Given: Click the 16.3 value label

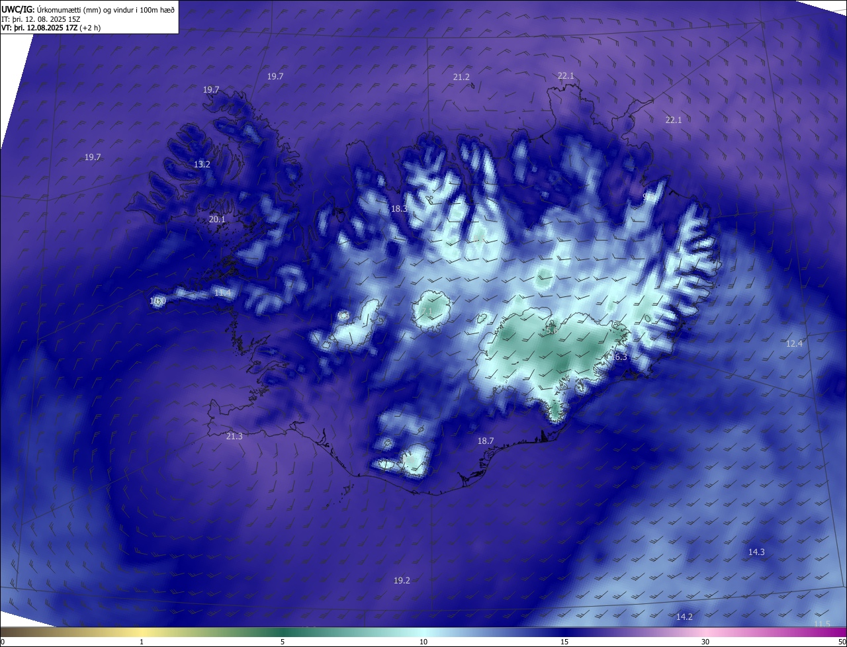Looking at the screenshot, I should pyautogui.click(x=619, y=357).
